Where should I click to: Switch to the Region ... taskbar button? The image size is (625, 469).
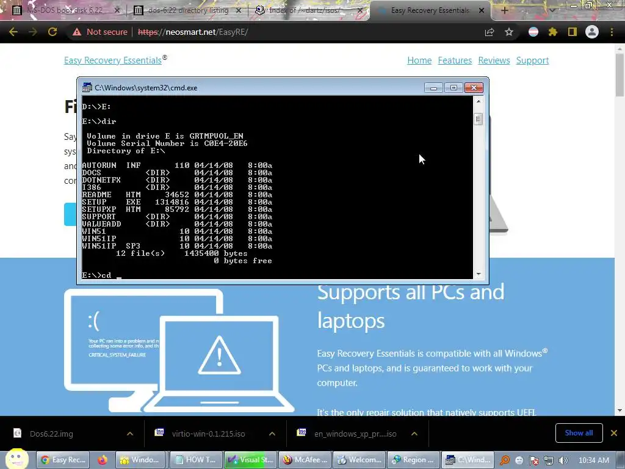pos(414,460)
